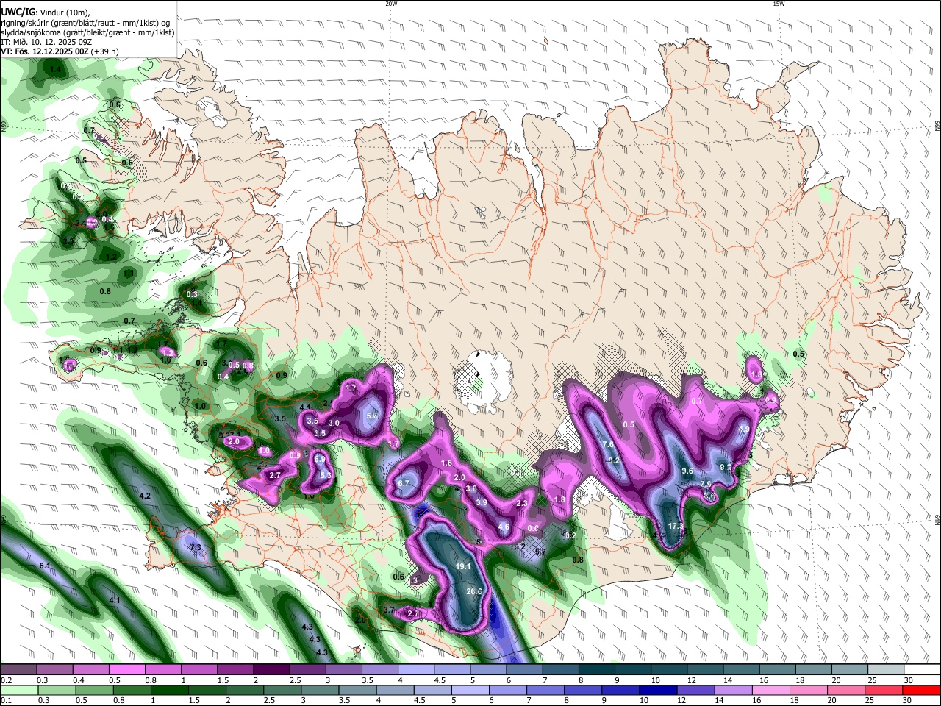
Task: Click the 5.3 snowfall value
Action: (326, 476)
